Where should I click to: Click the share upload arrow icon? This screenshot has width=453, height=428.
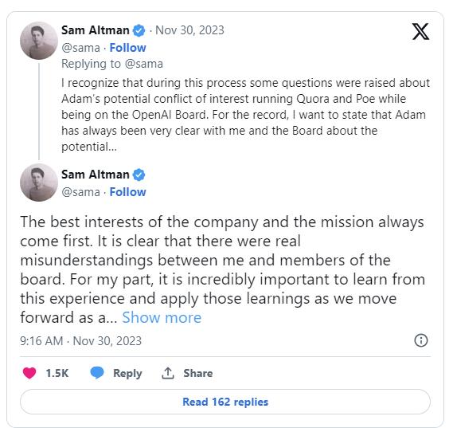[167, 373]
